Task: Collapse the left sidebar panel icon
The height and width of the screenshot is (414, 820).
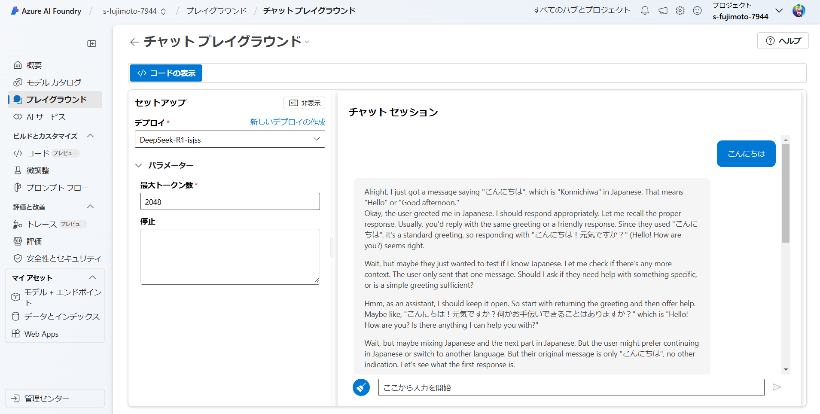Action: point(91,43)
